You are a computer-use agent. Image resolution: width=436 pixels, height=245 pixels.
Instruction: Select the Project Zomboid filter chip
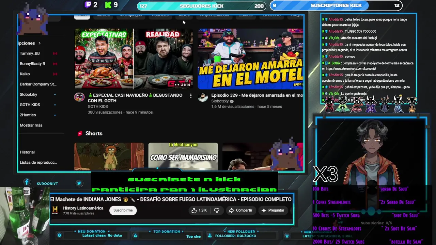[x=214, y=16]
